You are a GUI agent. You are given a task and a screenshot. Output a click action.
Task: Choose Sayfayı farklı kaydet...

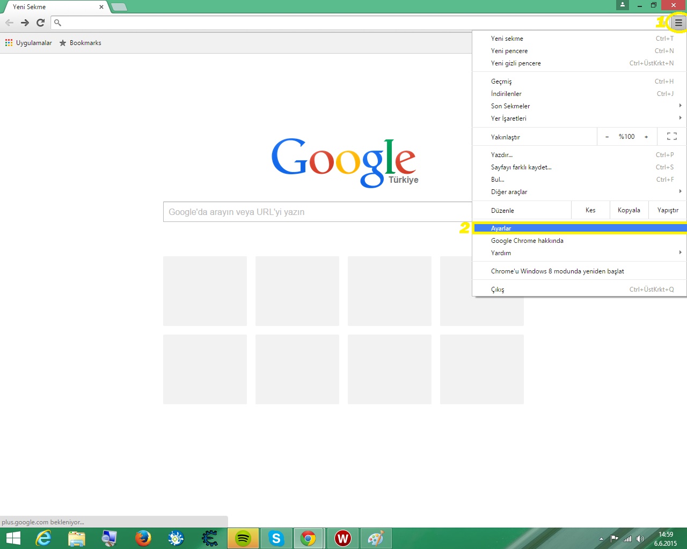coord(580,167)
